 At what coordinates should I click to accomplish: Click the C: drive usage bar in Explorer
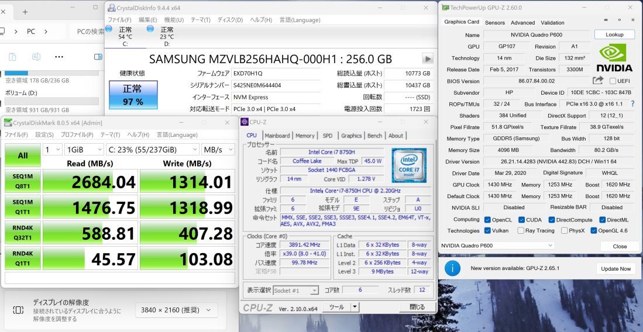[x=51, y=73]
